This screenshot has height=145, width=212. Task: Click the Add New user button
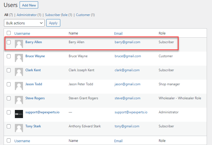(29, 5)
